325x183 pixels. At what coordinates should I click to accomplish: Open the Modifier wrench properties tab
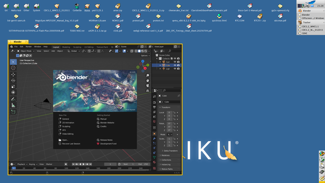(154, 138)
